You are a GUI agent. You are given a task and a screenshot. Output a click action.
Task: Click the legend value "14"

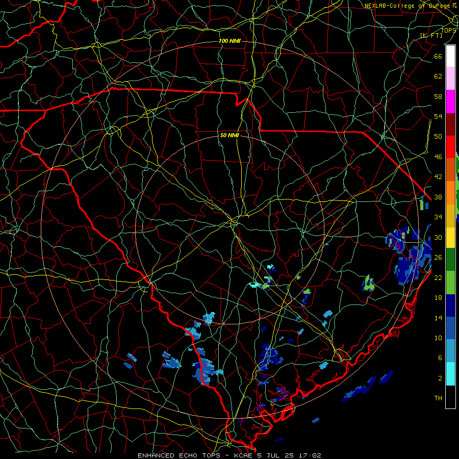coord(438,318)
